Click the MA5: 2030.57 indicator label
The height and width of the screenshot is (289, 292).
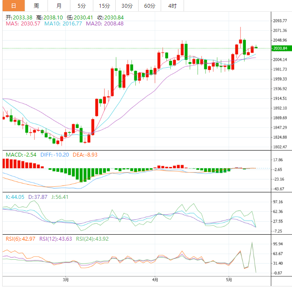pos(23,24)
